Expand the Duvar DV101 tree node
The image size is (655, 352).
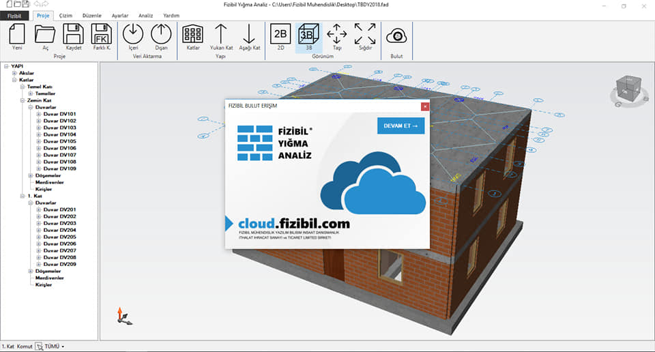pos(38,114)
